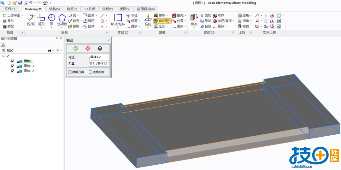This screenshot has width=341, height=170.
Task: Click the 移动/拉伸 move/stretch tool
Action: pos(118,20)
